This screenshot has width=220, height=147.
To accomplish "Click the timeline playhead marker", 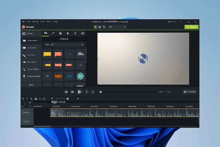I will click(x=54, y=102).
